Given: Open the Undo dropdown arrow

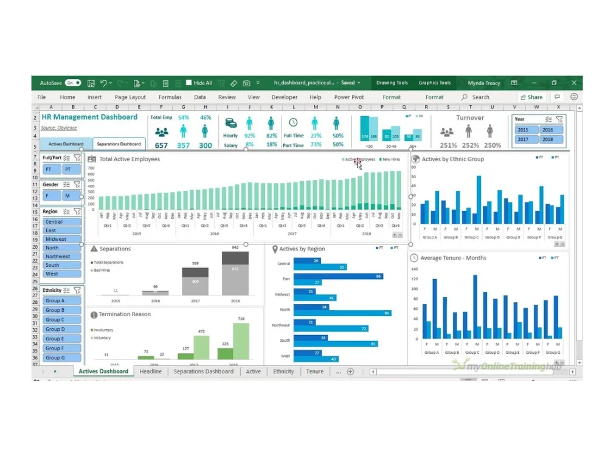Looking at the screenshot, I should (x=110, y=83).
